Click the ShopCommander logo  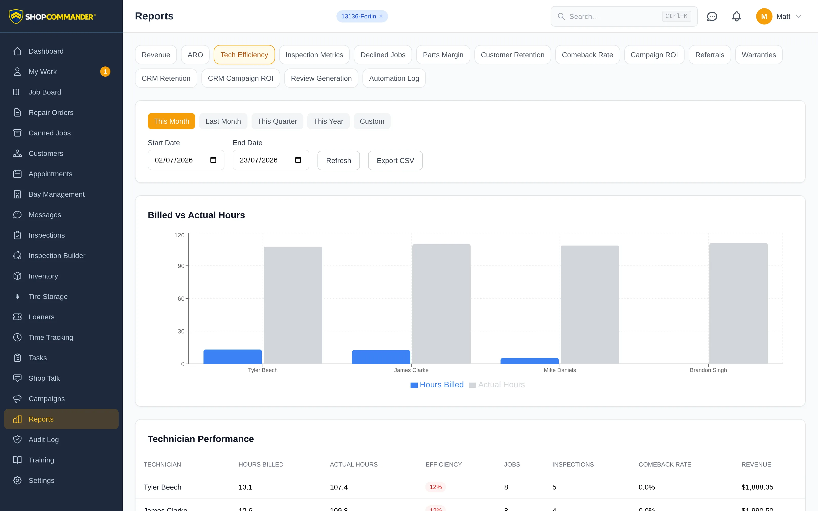52,16
